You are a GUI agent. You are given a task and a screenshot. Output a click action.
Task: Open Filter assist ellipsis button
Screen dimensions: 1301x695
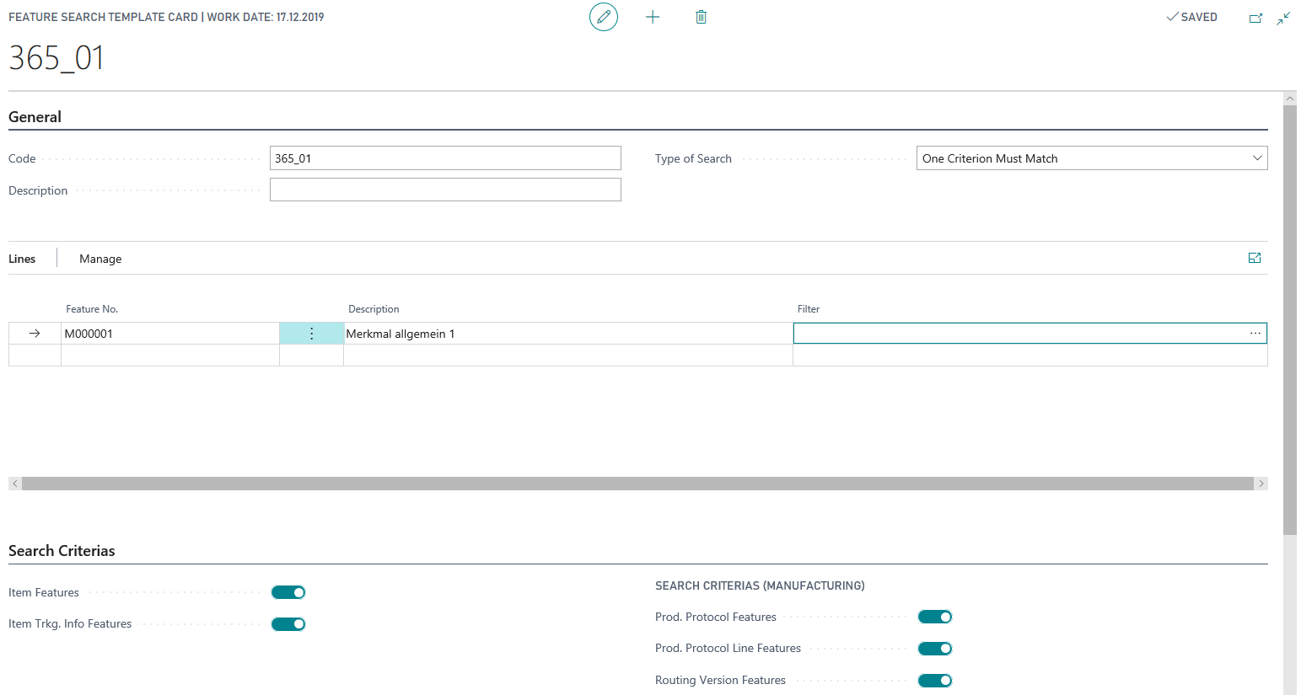(x=1255, y=334)
